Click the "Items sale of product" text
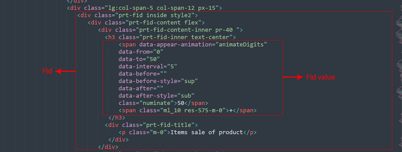This screenshot has height=152, width=402. click(x=207, y=132)
